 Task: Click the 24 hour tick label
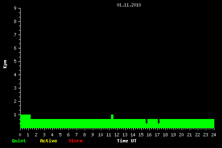[214, 135]
